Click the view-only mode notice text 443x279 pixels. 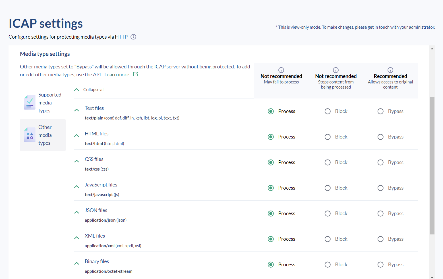click(x=355, y=27)
